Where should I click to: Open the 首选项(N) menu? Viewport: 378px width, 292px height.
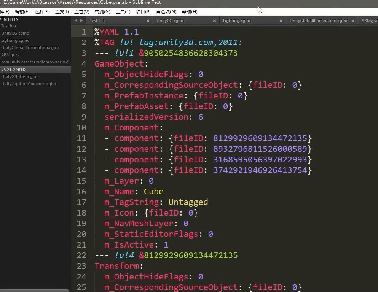pos(166,11)
